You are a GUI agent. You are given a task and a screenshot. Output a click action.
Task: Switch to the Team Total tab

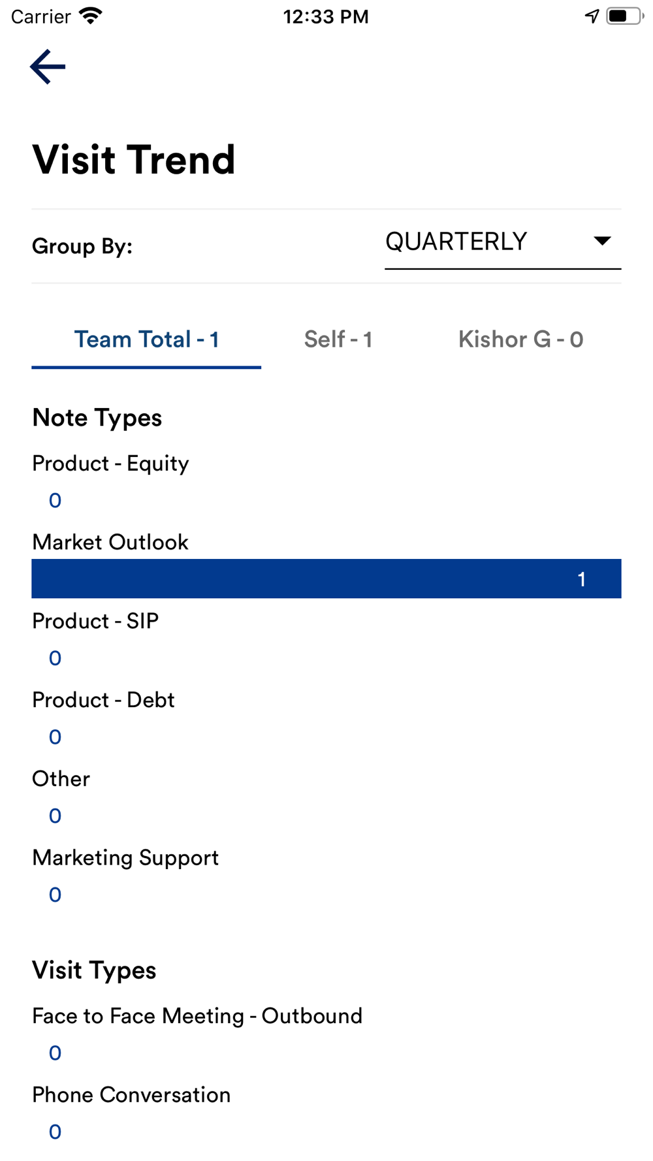146,340
